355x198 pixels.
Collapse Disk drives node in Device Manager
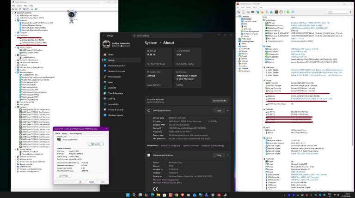[x=16, y=36]
